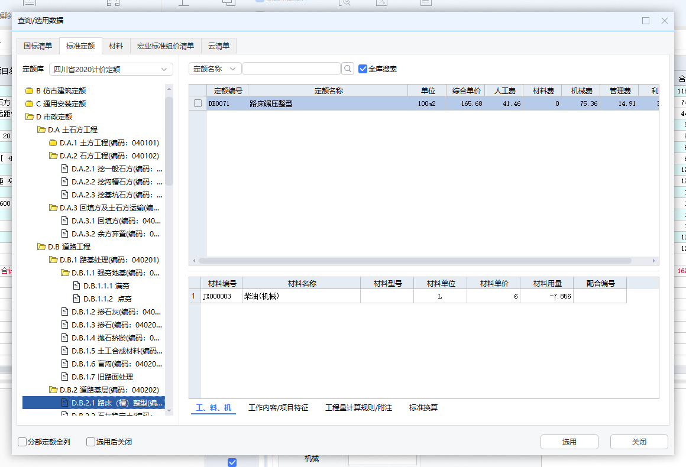
Task: Click the 定额编号 column header
Action: pyautogui.click(x=228, y=90)
